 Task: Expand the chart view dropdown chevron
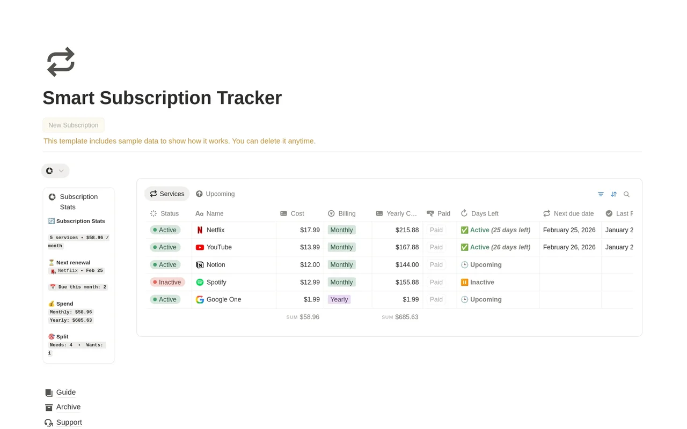pos(61,171)
